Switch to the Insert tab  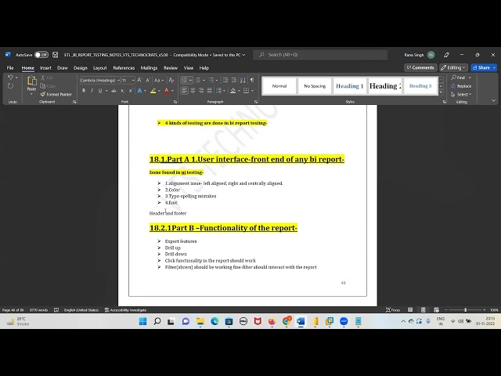45,68
